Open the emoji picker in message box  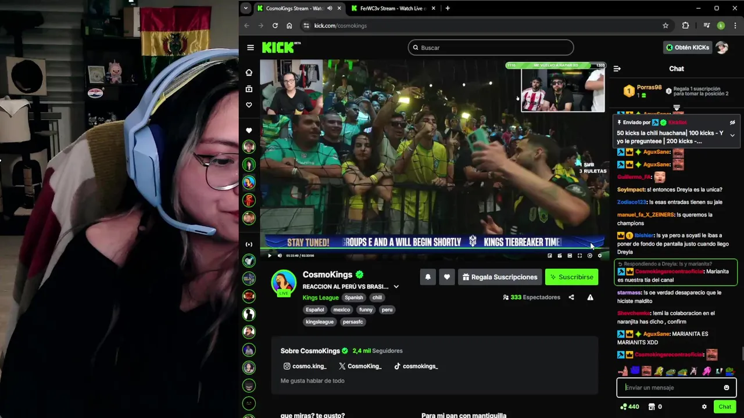pyautogui.click(x=726, y=388)
